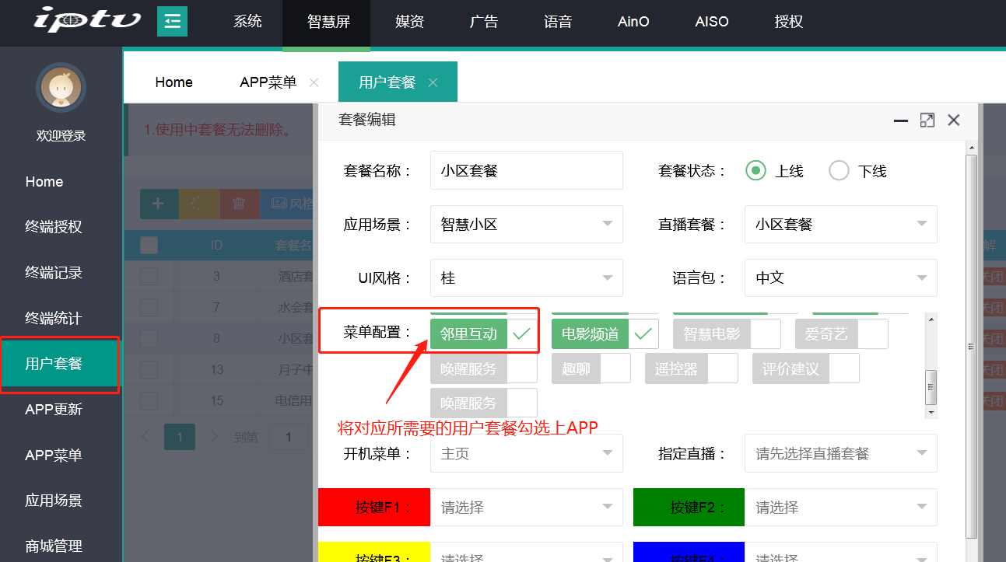Screen dimensions: 1006x562
Task: Click the red trash delete icon
Action: pos(239,204)
